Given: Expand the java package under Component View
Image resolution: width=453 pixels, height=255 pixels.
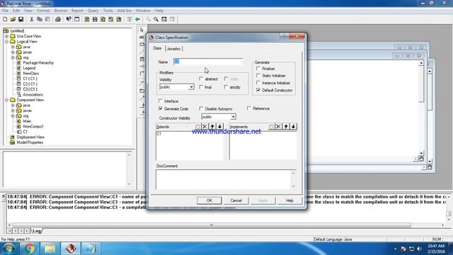Looking at the screenshot, I should coord(13,106).
